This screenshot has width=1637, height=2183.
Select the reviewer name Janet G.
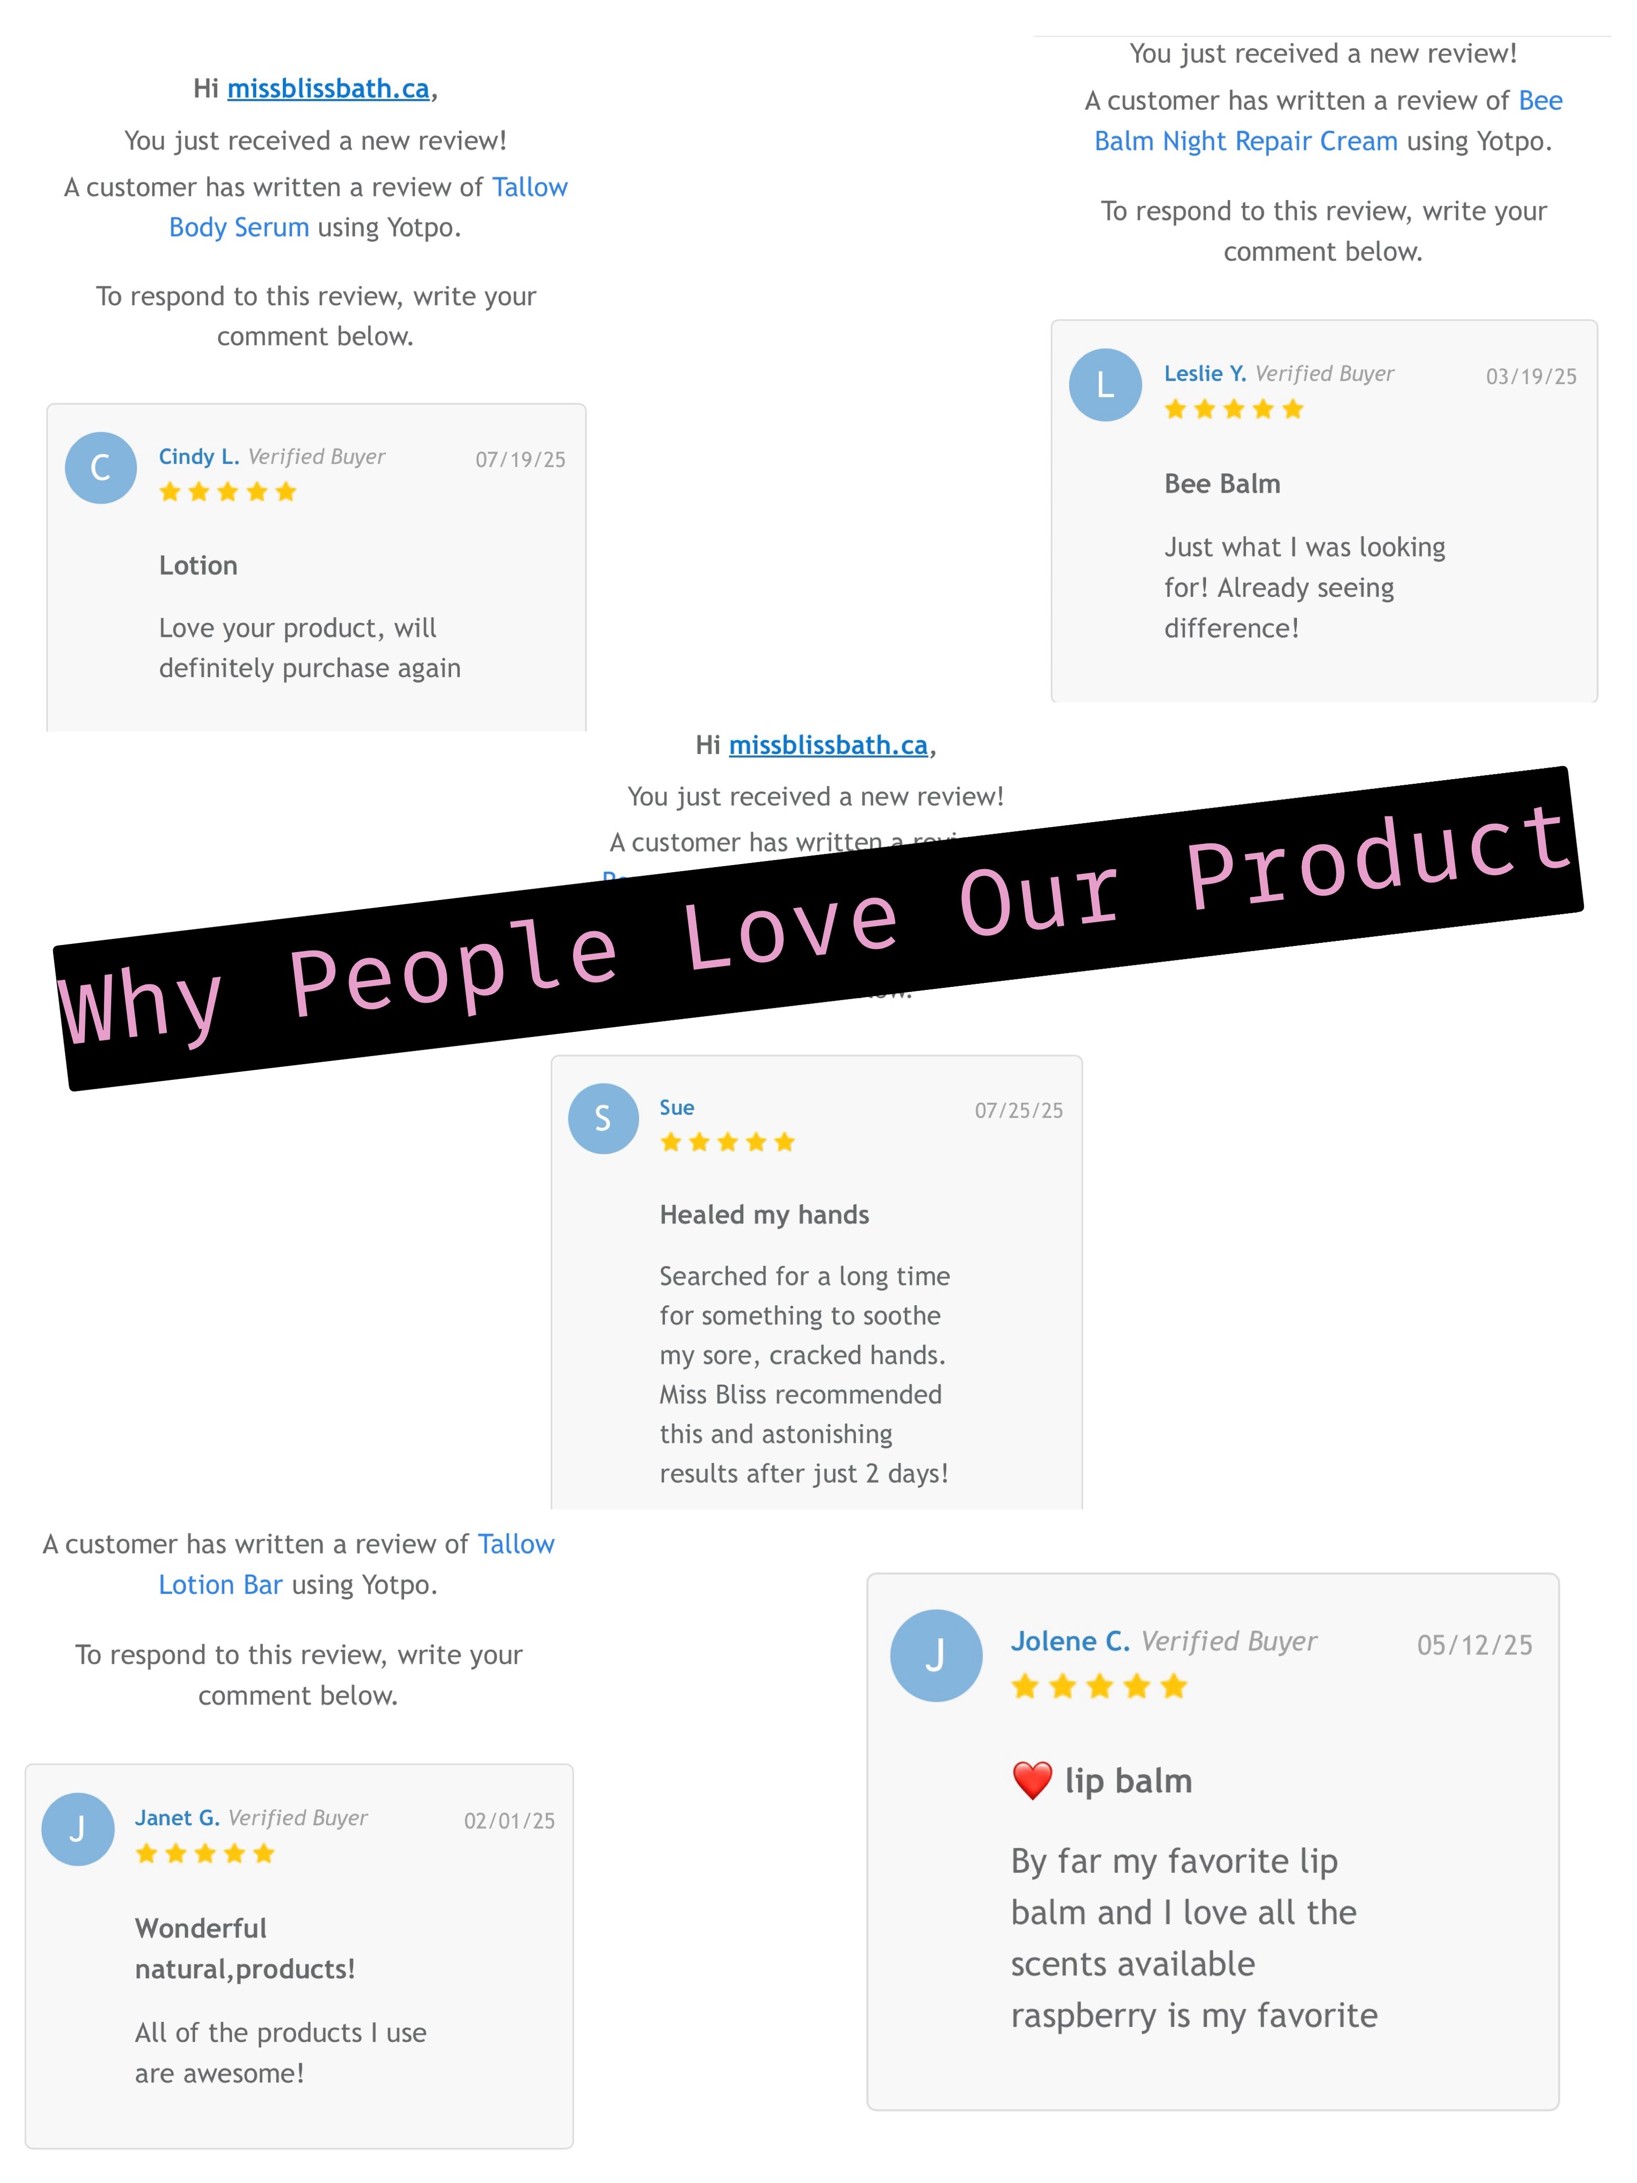point(178,1817)
